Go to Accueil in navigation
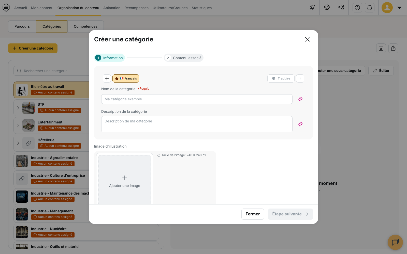 (21, 8)
